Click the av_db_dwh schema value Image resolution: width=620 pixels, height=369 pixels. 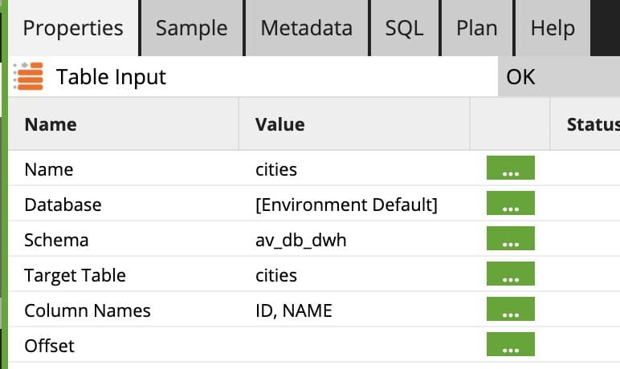[x=300, y=240]
